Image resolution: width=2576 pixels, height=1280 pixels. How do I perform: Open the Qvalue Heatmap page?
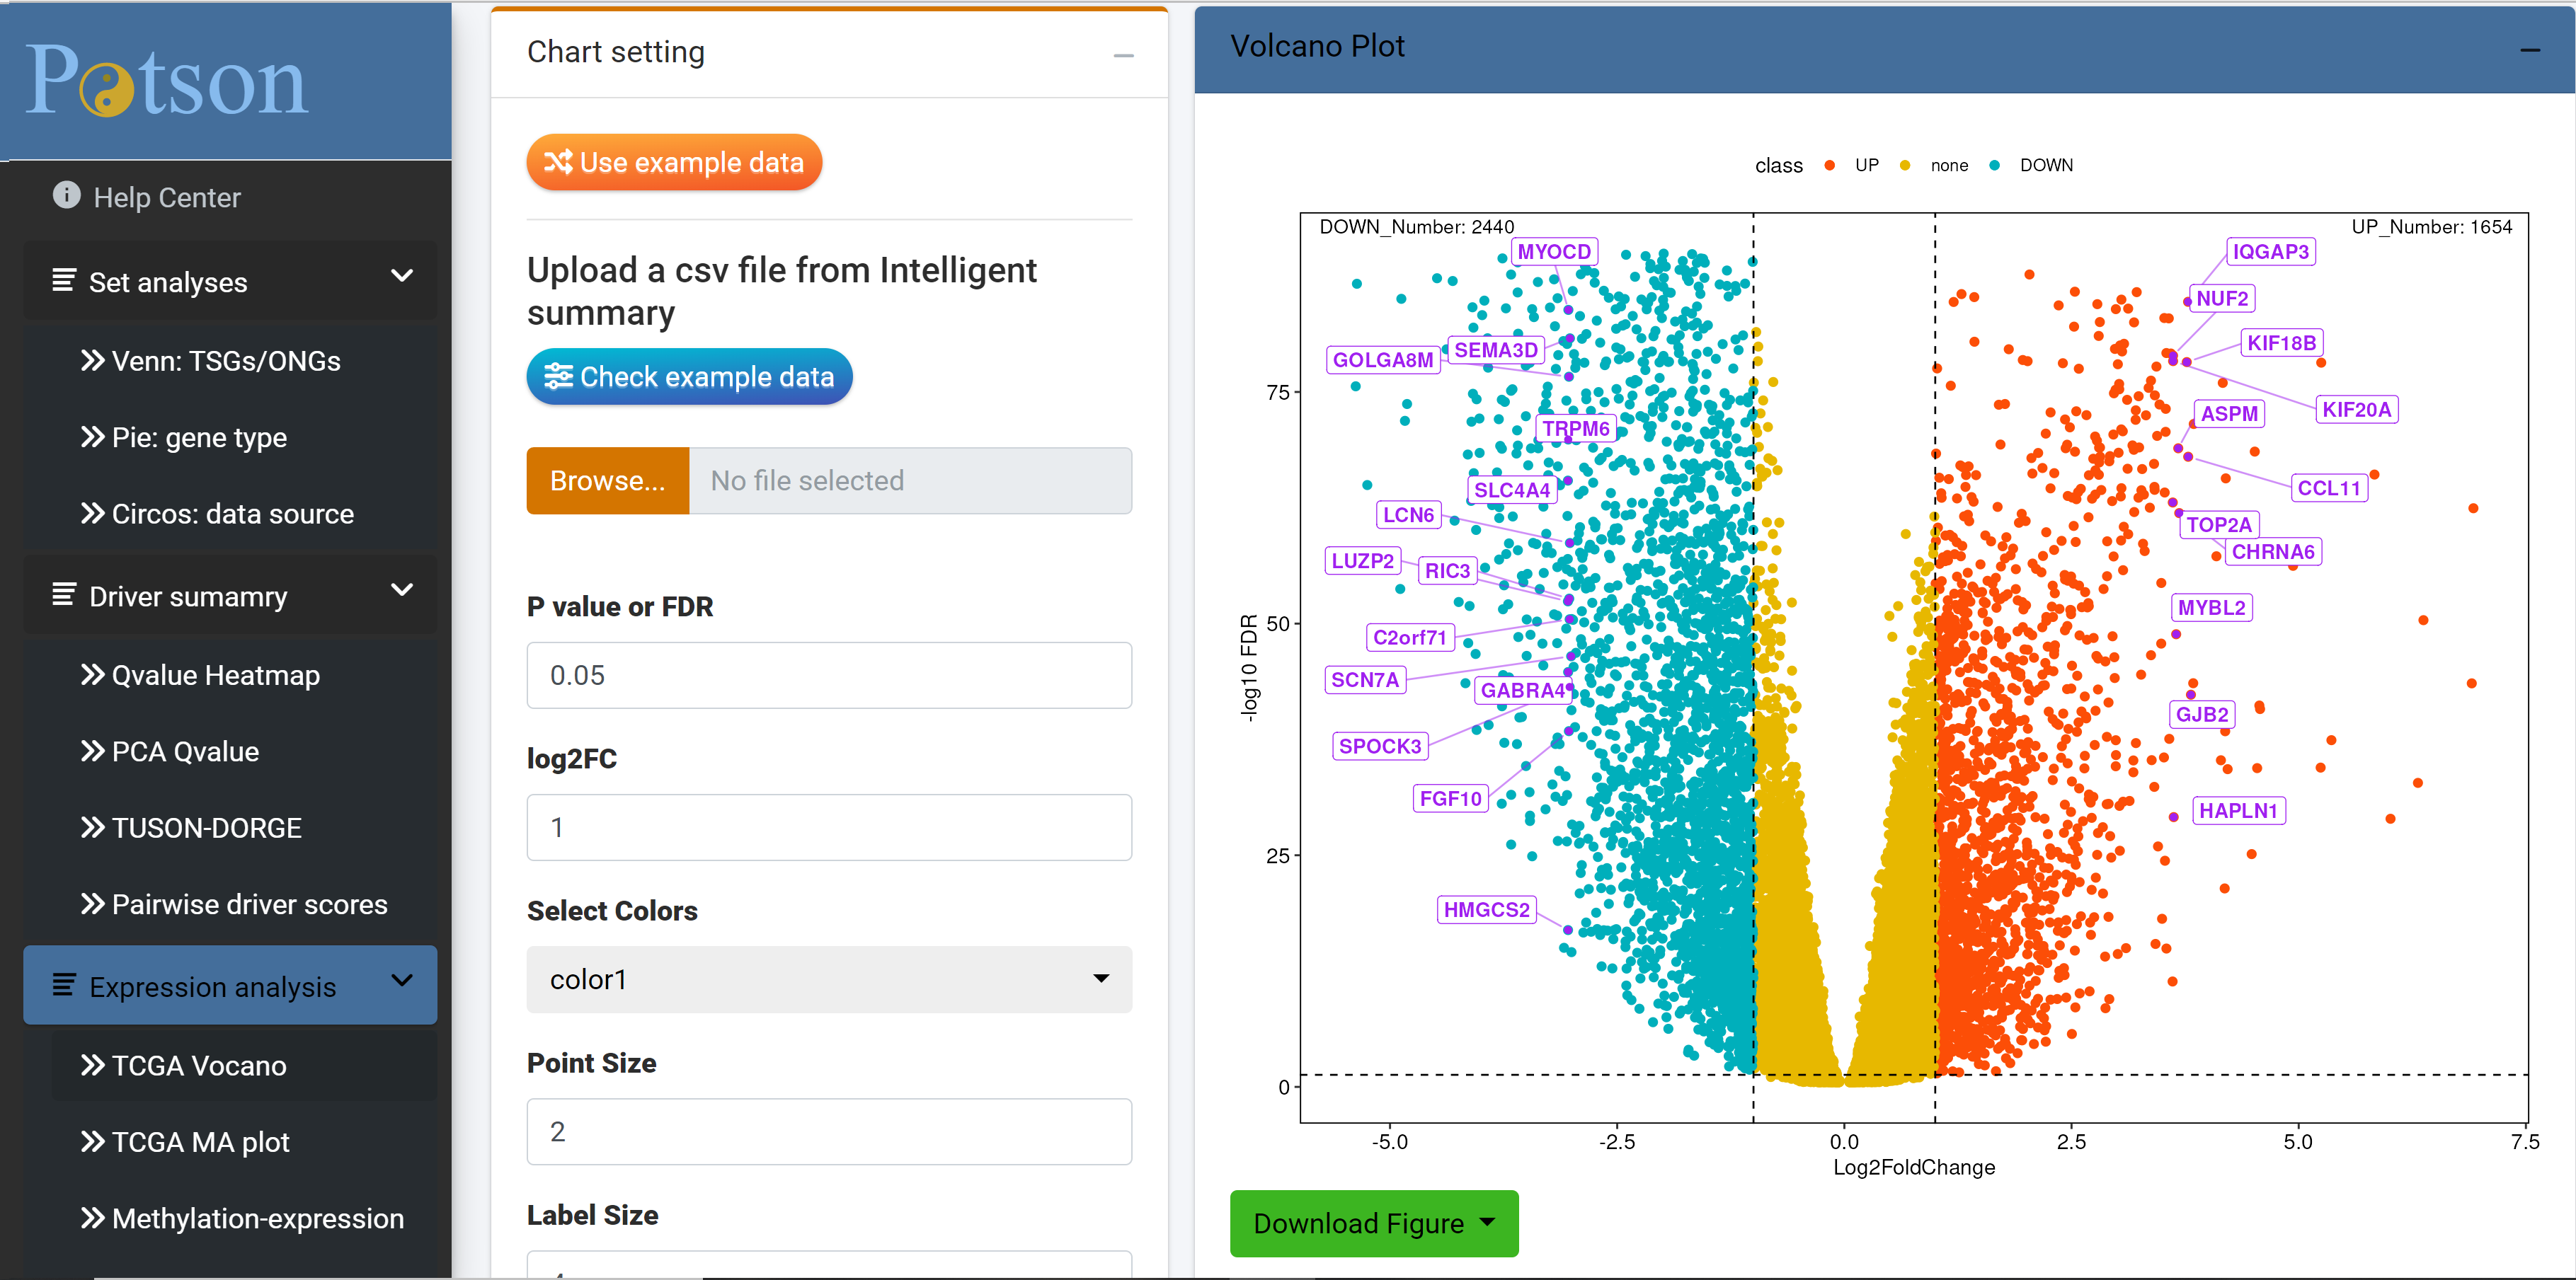pos(200,674)
